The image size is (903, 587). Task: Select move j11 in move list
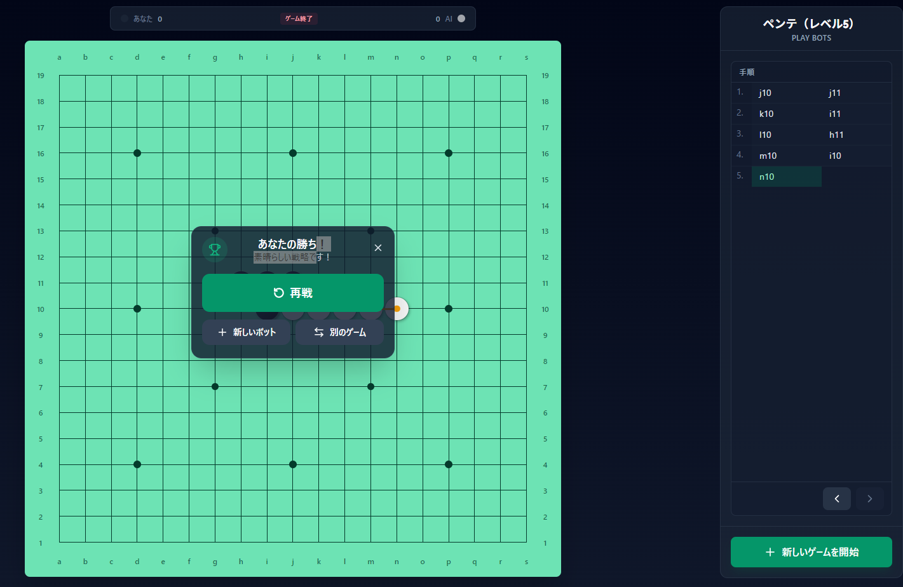point(834,93)
